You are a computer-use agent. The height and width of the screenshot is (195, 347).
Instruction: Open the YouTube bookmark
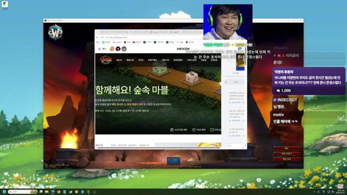click(x=137, y=42)
